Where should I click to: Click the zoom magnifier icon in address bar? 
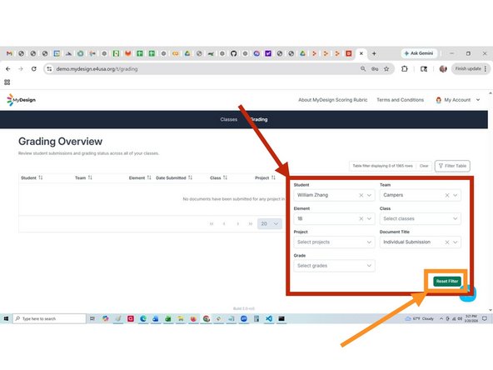coord(363,68)
